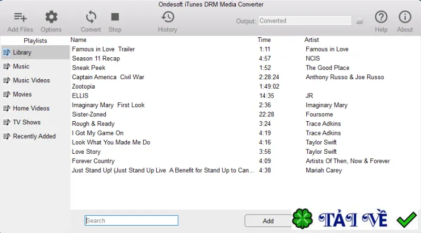Click the Help question mark icon
The image size is (421, 233).
click(381, 17)
